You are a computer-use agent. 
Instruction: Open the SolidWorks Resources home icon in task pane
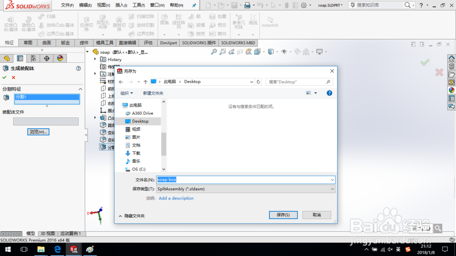pyautogui.click(x=451, y=58)
